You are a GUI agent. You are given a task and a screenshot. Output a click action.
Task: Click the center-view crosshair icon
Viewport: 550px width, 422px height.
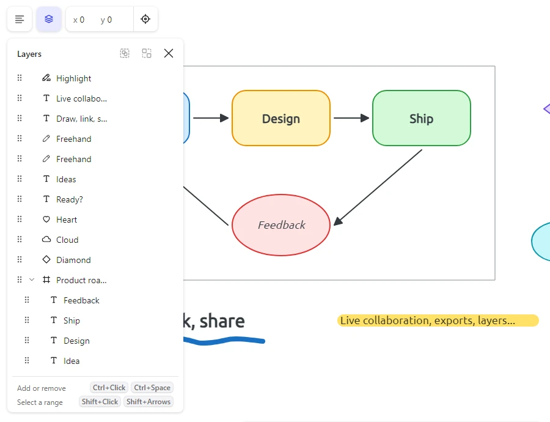point(145,19)
